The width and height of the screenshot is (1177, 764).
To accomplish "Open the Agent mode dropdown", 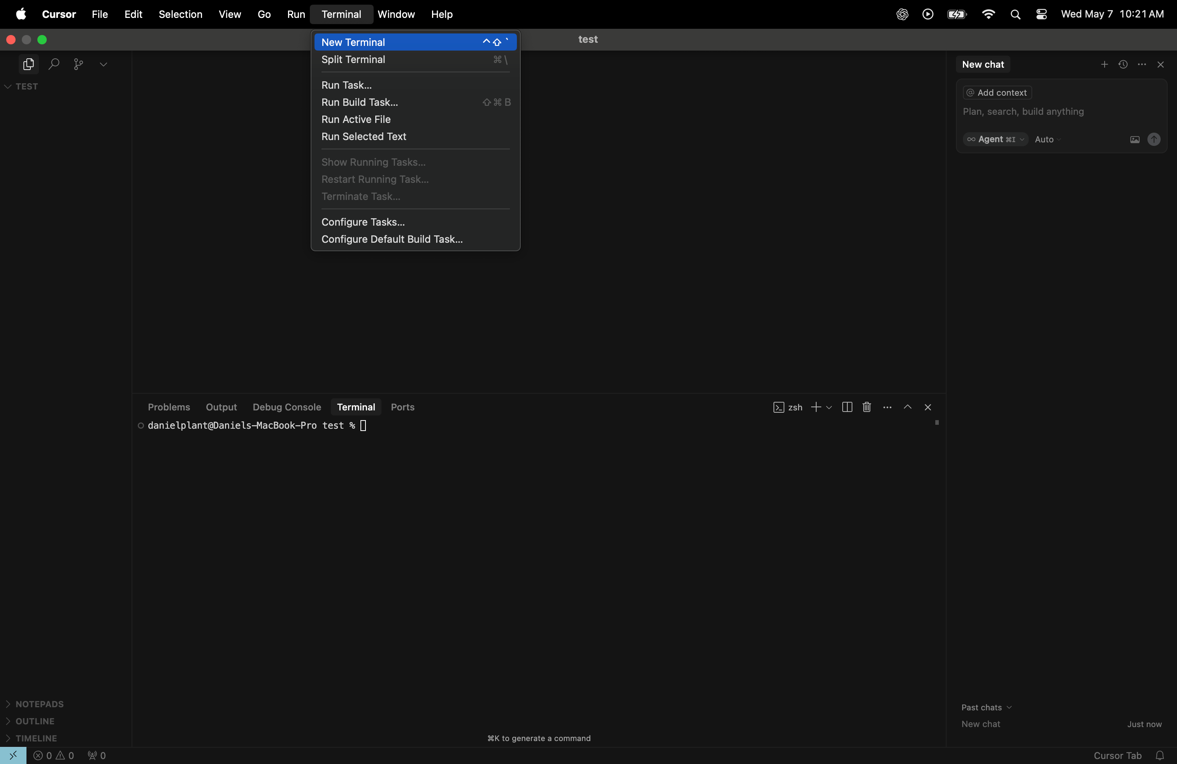I will [995, 139].
